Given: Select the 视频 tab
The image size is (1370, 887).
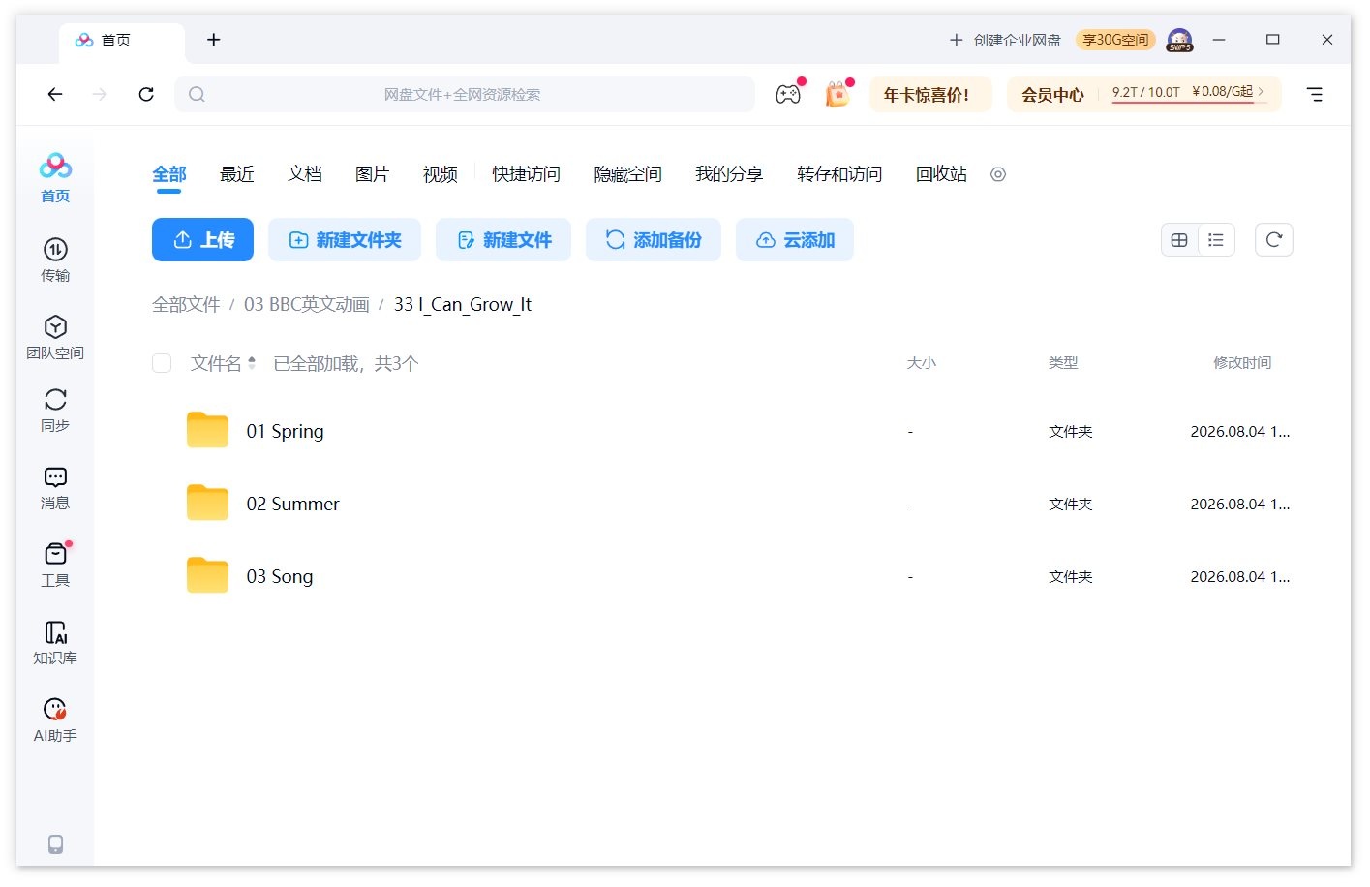Looking at the screenshot, I should tap(441, 174).
